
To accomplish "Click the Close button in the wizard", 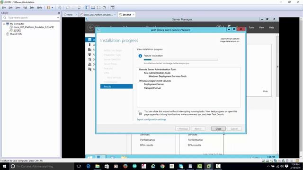I will [218, 129].
